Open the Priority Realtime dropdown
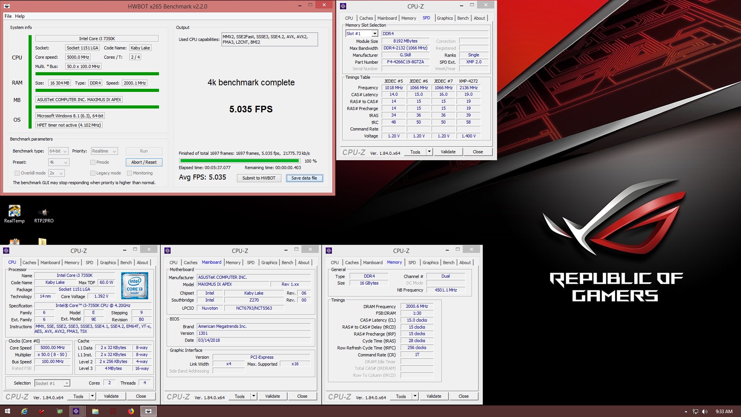741x417 pixels. point(104,151)
